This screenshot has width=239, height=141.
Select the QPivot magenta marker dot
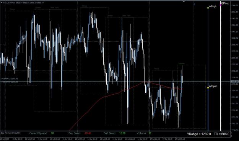[221, 5]
